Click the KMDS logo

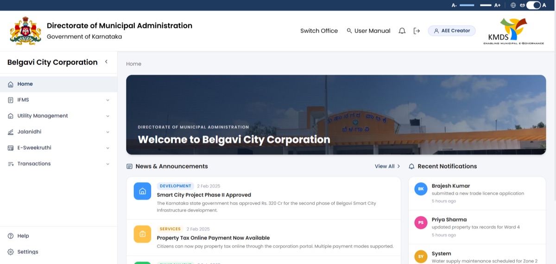[513, 31]
